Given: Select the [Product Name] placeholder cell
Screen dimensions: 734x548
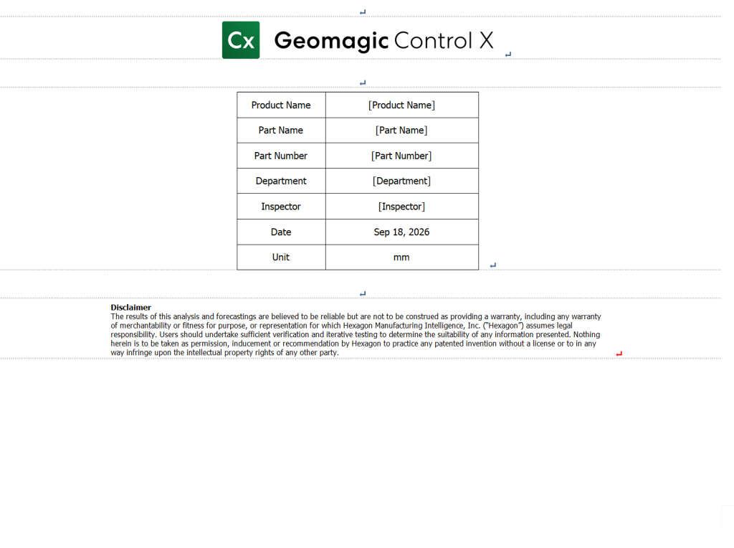Looking at the screenshot, I should 401,105.
